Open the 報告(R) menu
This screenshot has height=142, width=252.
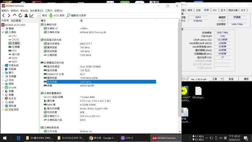click(24, 11)
